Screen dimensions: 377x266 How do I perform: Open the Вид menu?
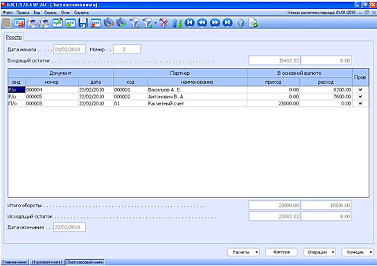(x=37, y=12)
